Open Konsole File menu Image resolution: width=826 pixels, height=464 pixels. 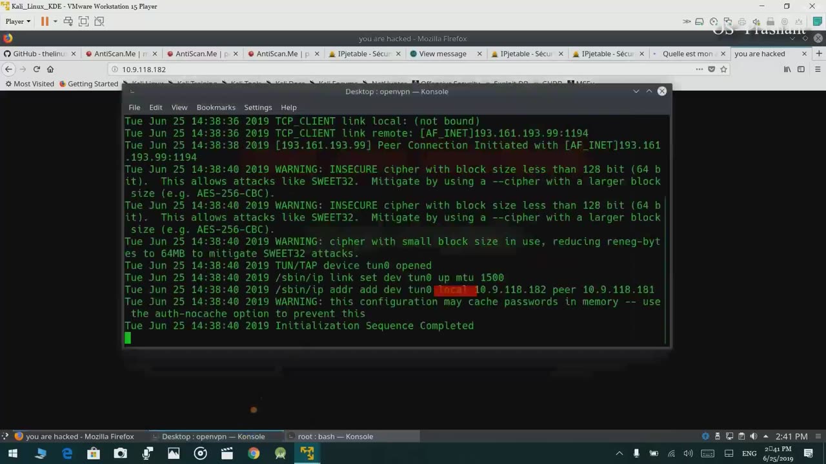(134, 107)
